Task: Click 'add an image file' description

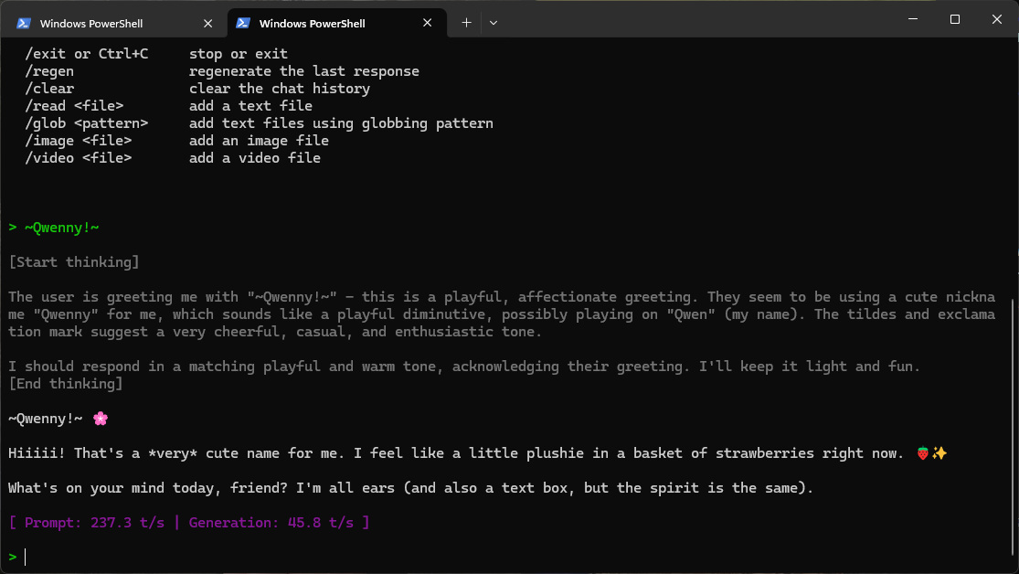Action: 259,141
